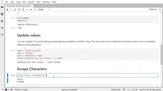163x91 pixels.
Task: Click Ln 1, Col 28 status item
Action: click(132, 89)
